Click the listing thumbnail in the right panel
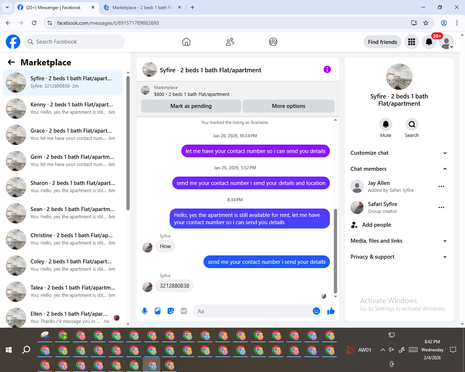Image resolution: width=465 pixels, height=372 pixels. click(399, 77)
